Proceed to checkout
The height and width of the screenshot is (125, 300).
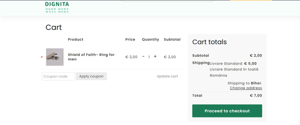pyautogui.click(x=227, y=111)
